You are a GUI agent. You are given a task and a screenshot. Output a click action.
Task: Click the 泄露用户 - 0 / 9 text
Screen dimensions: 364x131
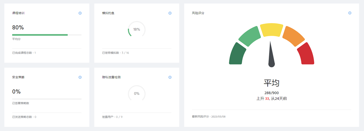(x=112, y=117)
